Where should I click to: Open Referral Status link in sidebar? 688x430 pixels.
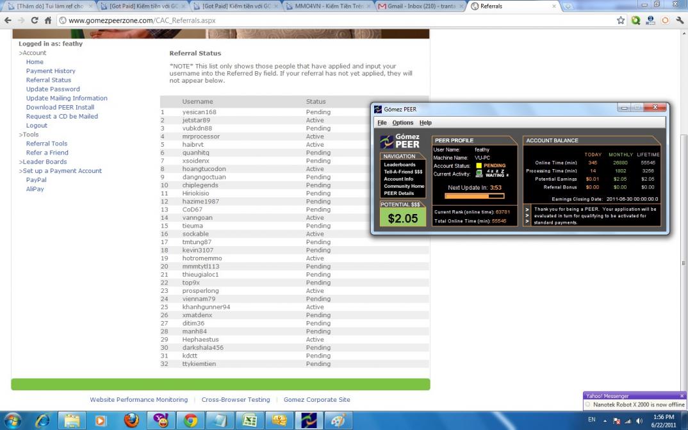coord(48,80)
